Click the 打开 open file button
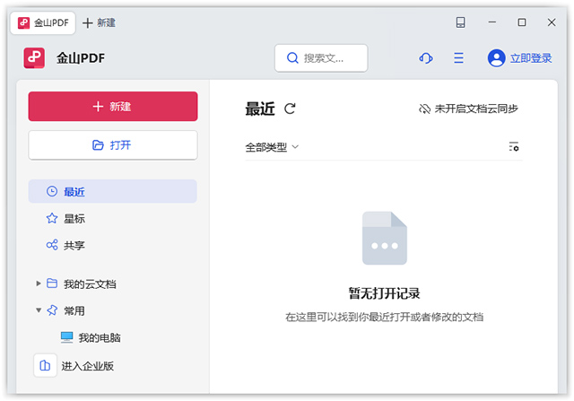 [x=113, y=145]
